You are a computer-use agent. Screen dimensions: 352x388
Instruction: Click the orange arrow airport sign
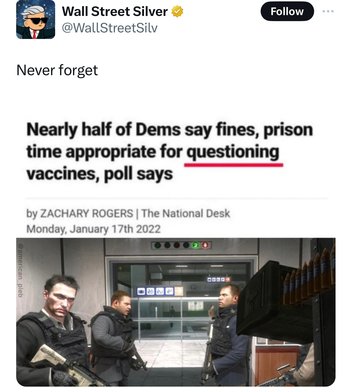[x=179, y=291]
